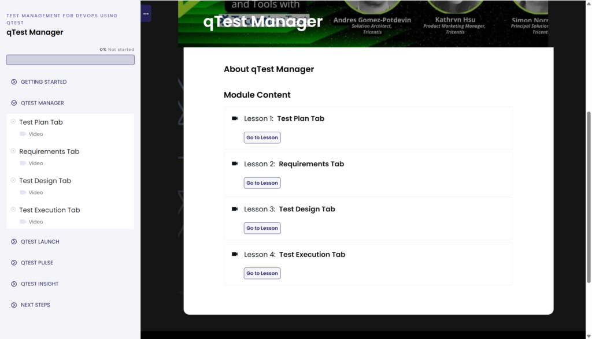Viewport: 592px width, 339px height.
Task: Click video camera icon beside Lesson 4
Action: click(235, 254)
